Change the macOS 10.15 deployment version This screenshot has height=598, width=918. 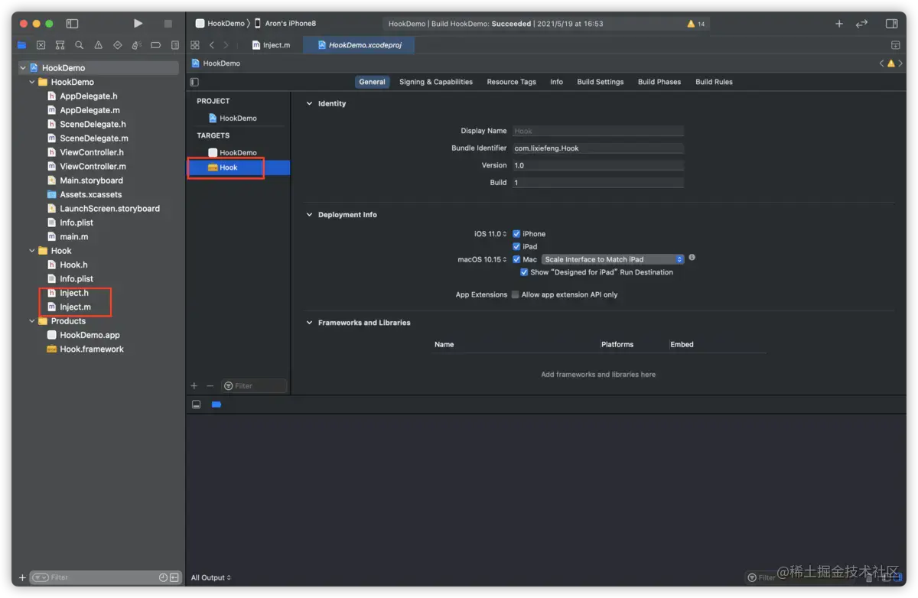(x=482, y=259)
